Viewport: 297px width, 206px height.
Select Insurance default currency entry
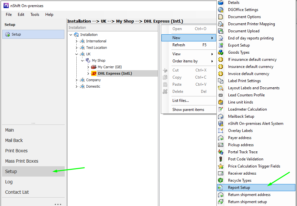256,67
